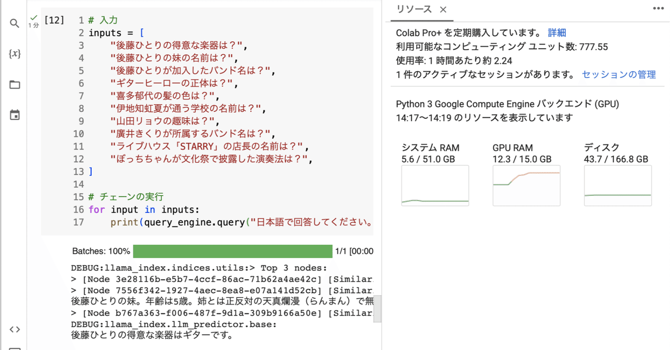
Task: Click the Node b767a363 output line
Action: click(222, 313)
